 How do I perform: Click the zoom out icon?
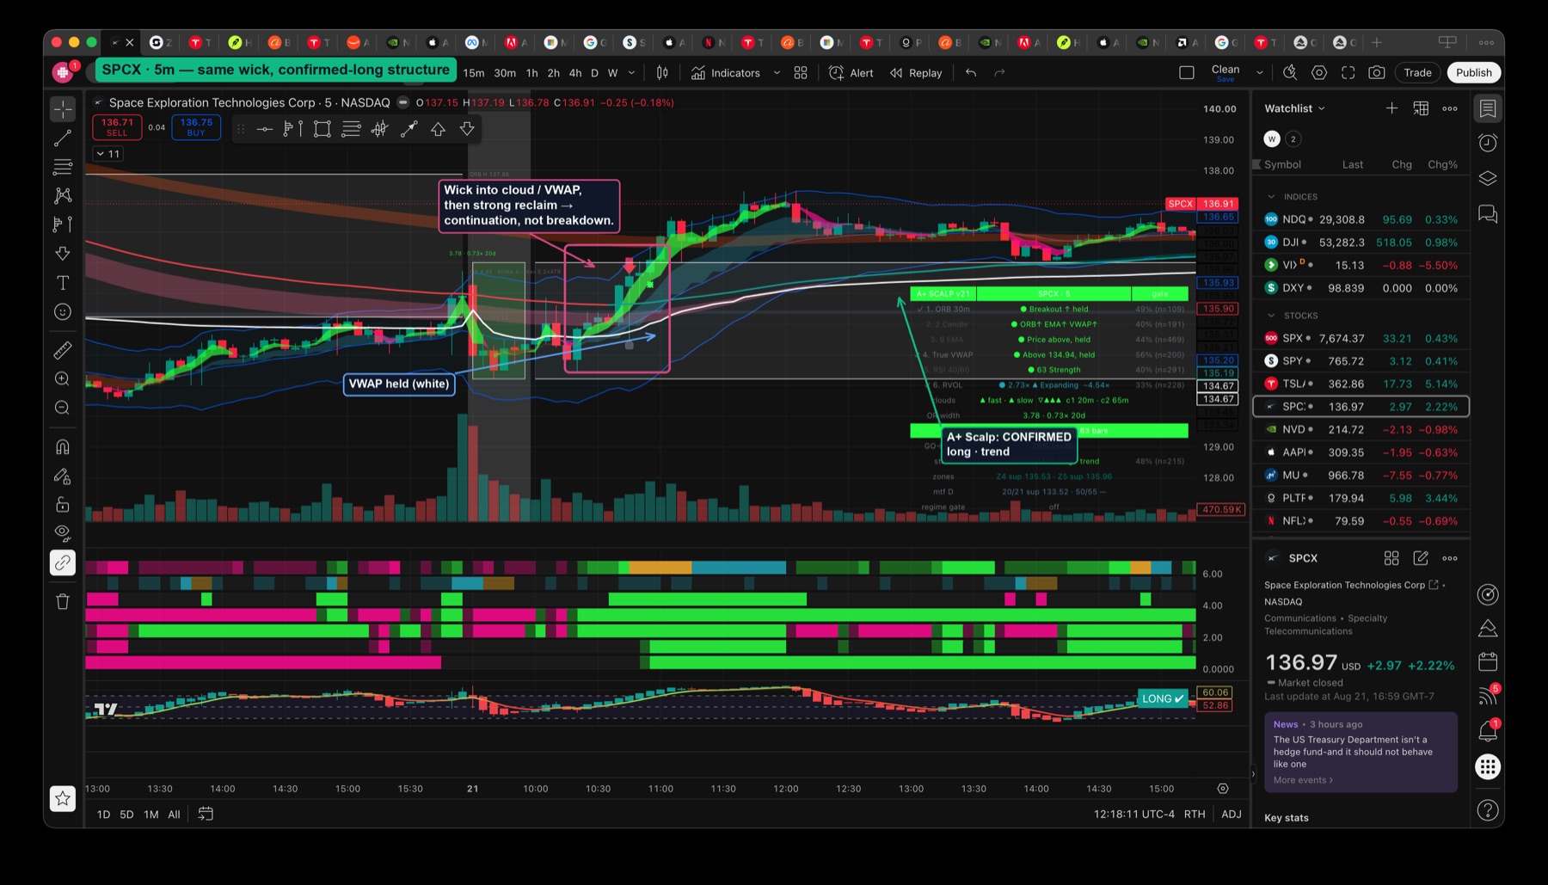(x=63, y=408)
